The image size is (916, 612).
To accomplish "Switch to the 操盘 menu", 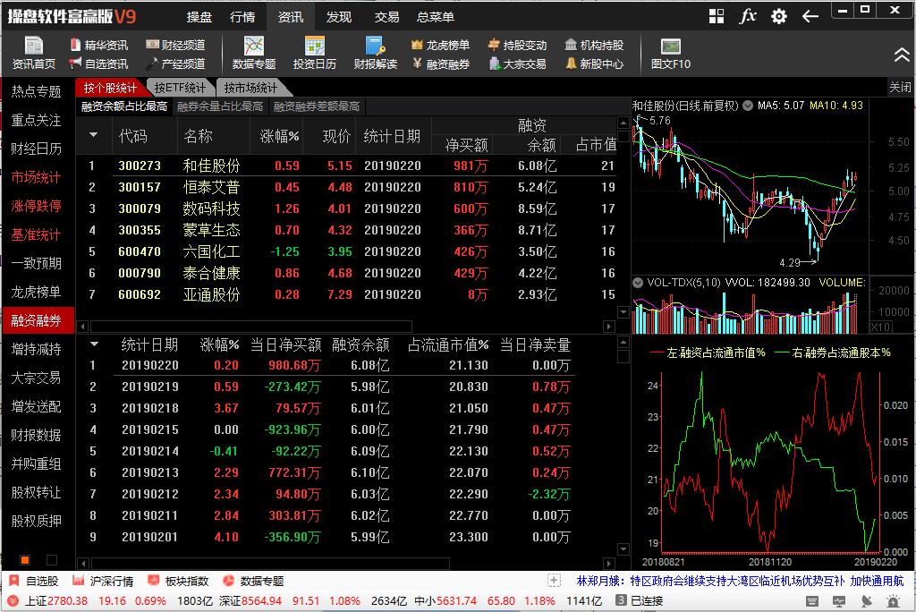I will click(x=199, y=17).
